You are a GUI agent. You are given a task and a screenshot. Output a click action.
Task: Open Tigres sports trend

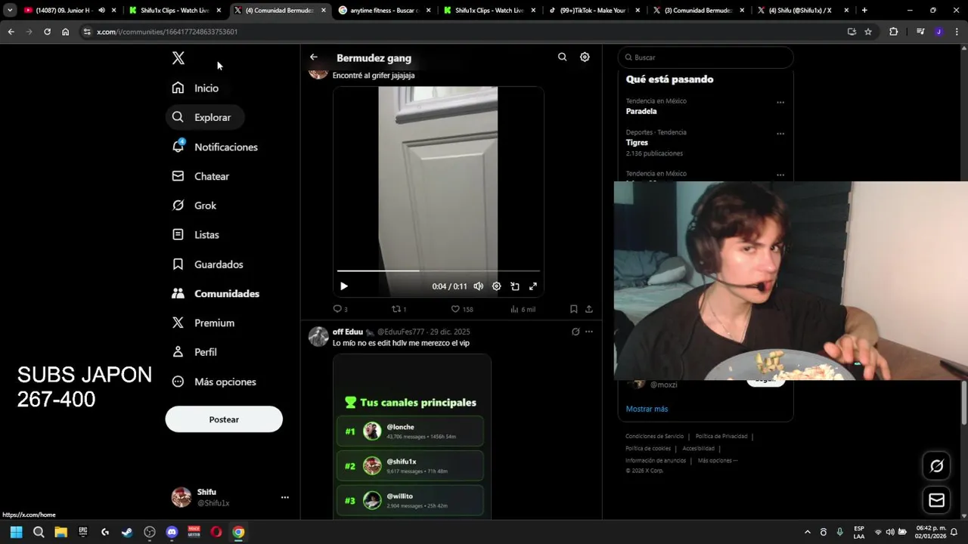click(637, 142)
